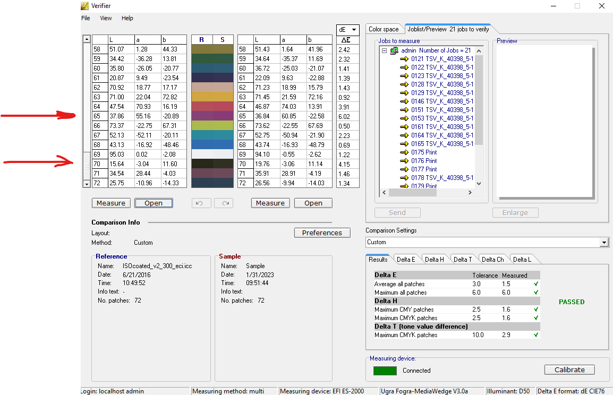Screen dimensions: 613x395
Task: Switch to the Delta T tab
Action: click(x=463, y=260)
